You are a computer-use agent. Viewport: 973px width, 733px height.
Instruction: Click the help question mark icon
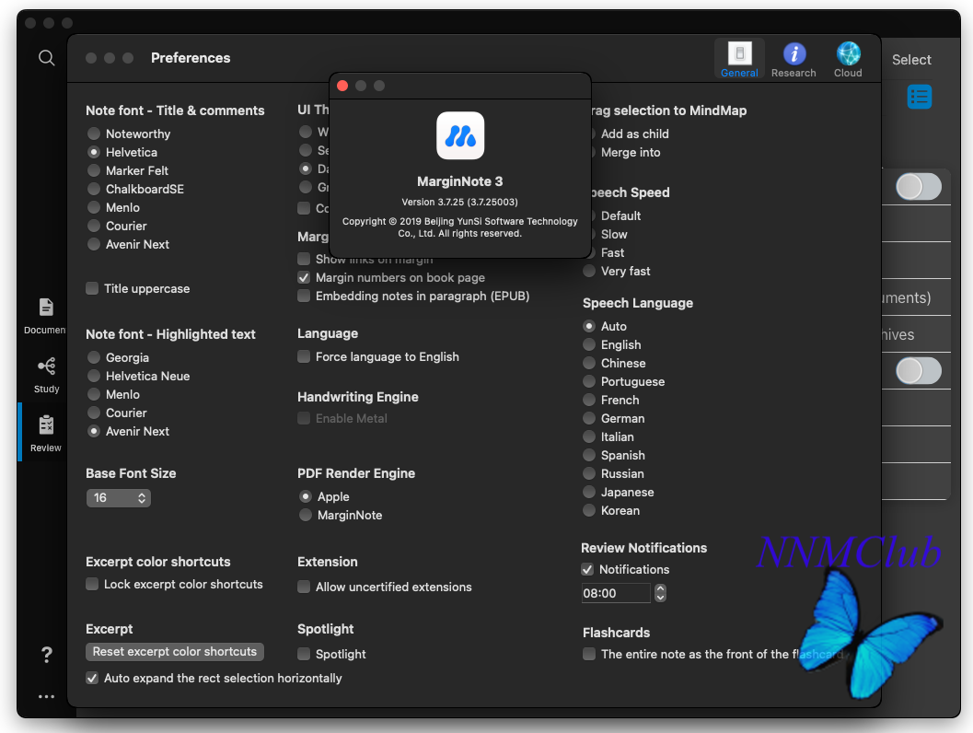47,654
